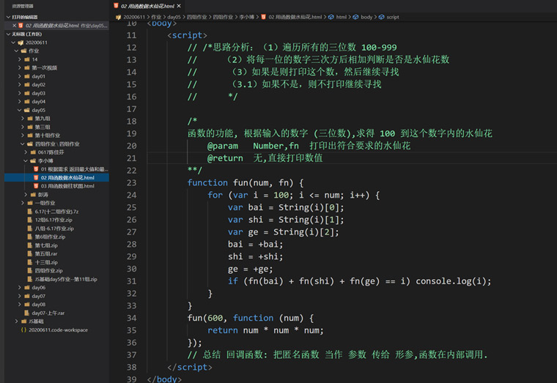Collapse the 作业 folder chevron

[x=16, y=51]
